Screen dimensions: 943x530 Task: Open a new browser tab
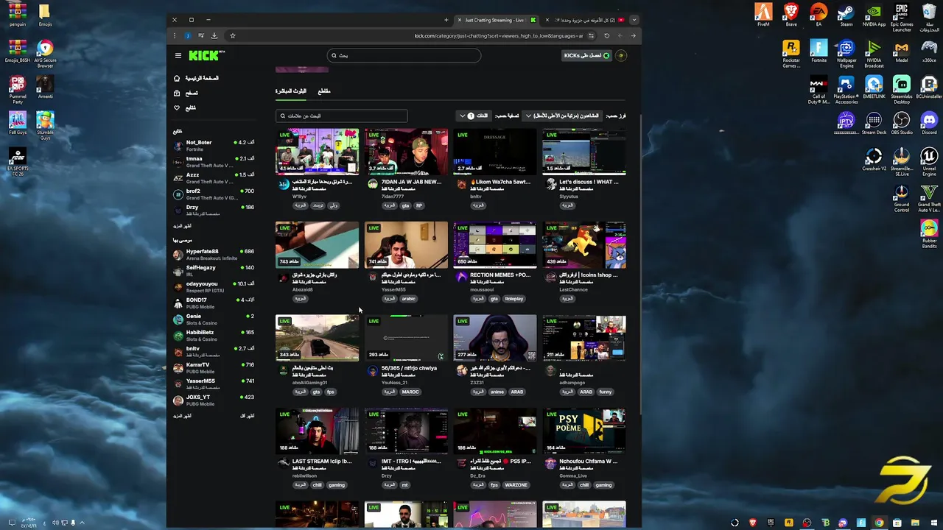point(446,20)
